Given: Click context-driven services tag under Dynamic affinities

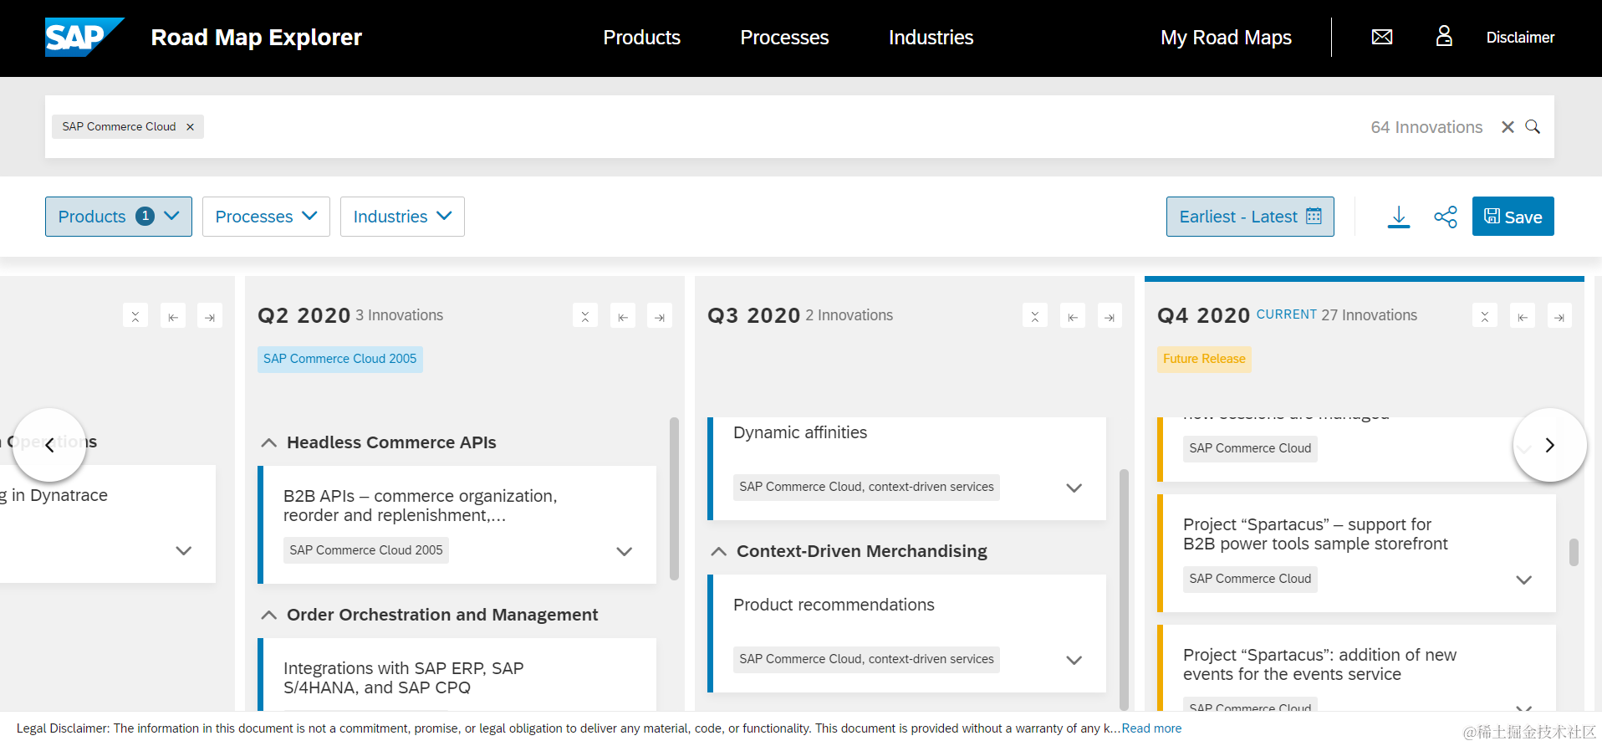Looking at the screenshot, I should tap(866, 487).
